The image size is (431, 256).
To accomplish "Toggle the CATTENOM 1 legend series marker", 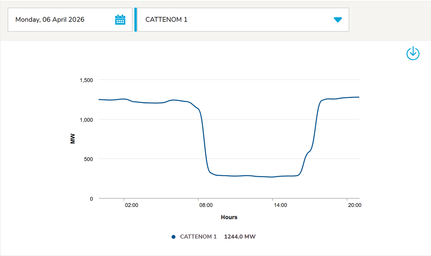I will [173, 237].
